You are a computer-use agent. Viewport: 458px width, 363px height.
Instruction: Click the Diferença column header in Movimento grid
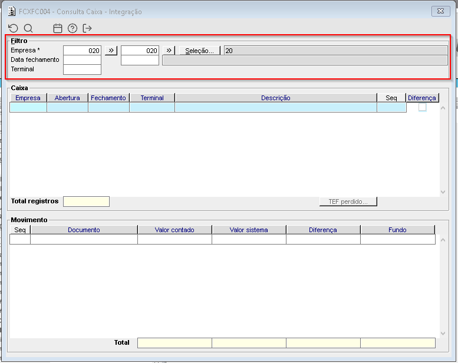pyautogui.click(x=323, y=230)
